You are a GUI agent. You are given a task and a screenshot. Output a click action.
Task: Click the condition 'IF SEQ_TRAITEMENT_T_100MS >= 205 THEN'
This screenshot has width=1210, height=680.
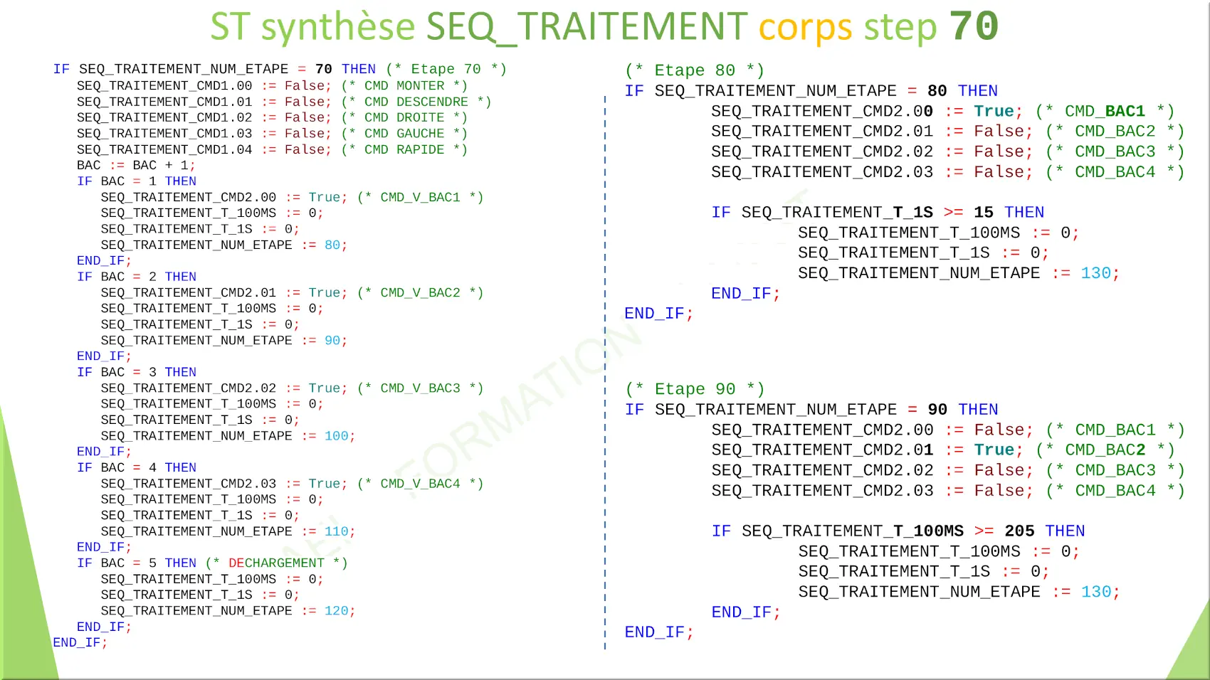tap(898, 531)
